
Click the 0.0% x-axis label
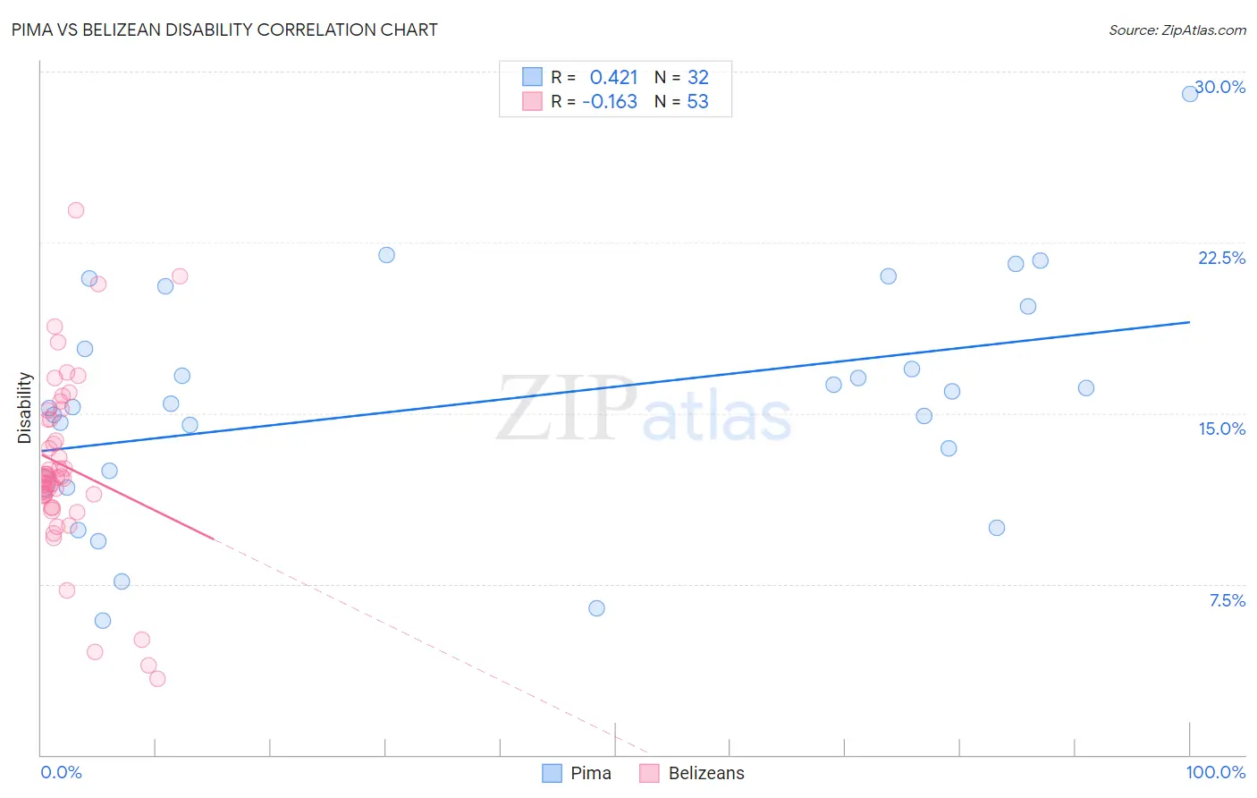[x=61, y=772]
